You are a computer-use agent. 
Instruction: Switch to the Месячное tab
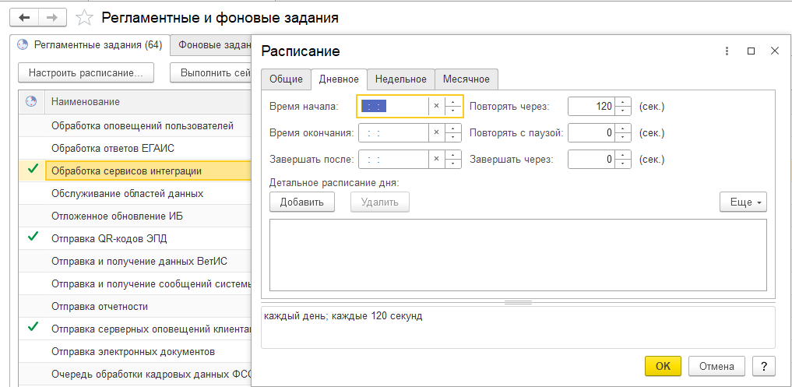466,79
